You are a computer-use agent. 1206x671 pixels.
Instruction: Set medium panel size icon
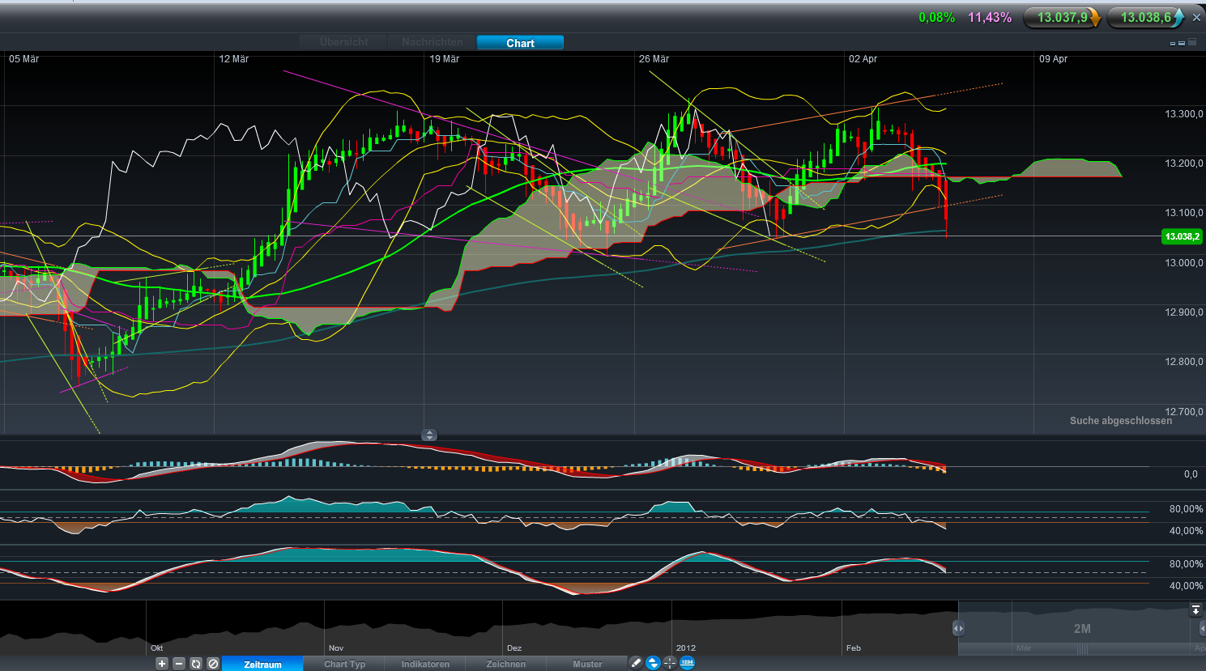click(1182, 43)
